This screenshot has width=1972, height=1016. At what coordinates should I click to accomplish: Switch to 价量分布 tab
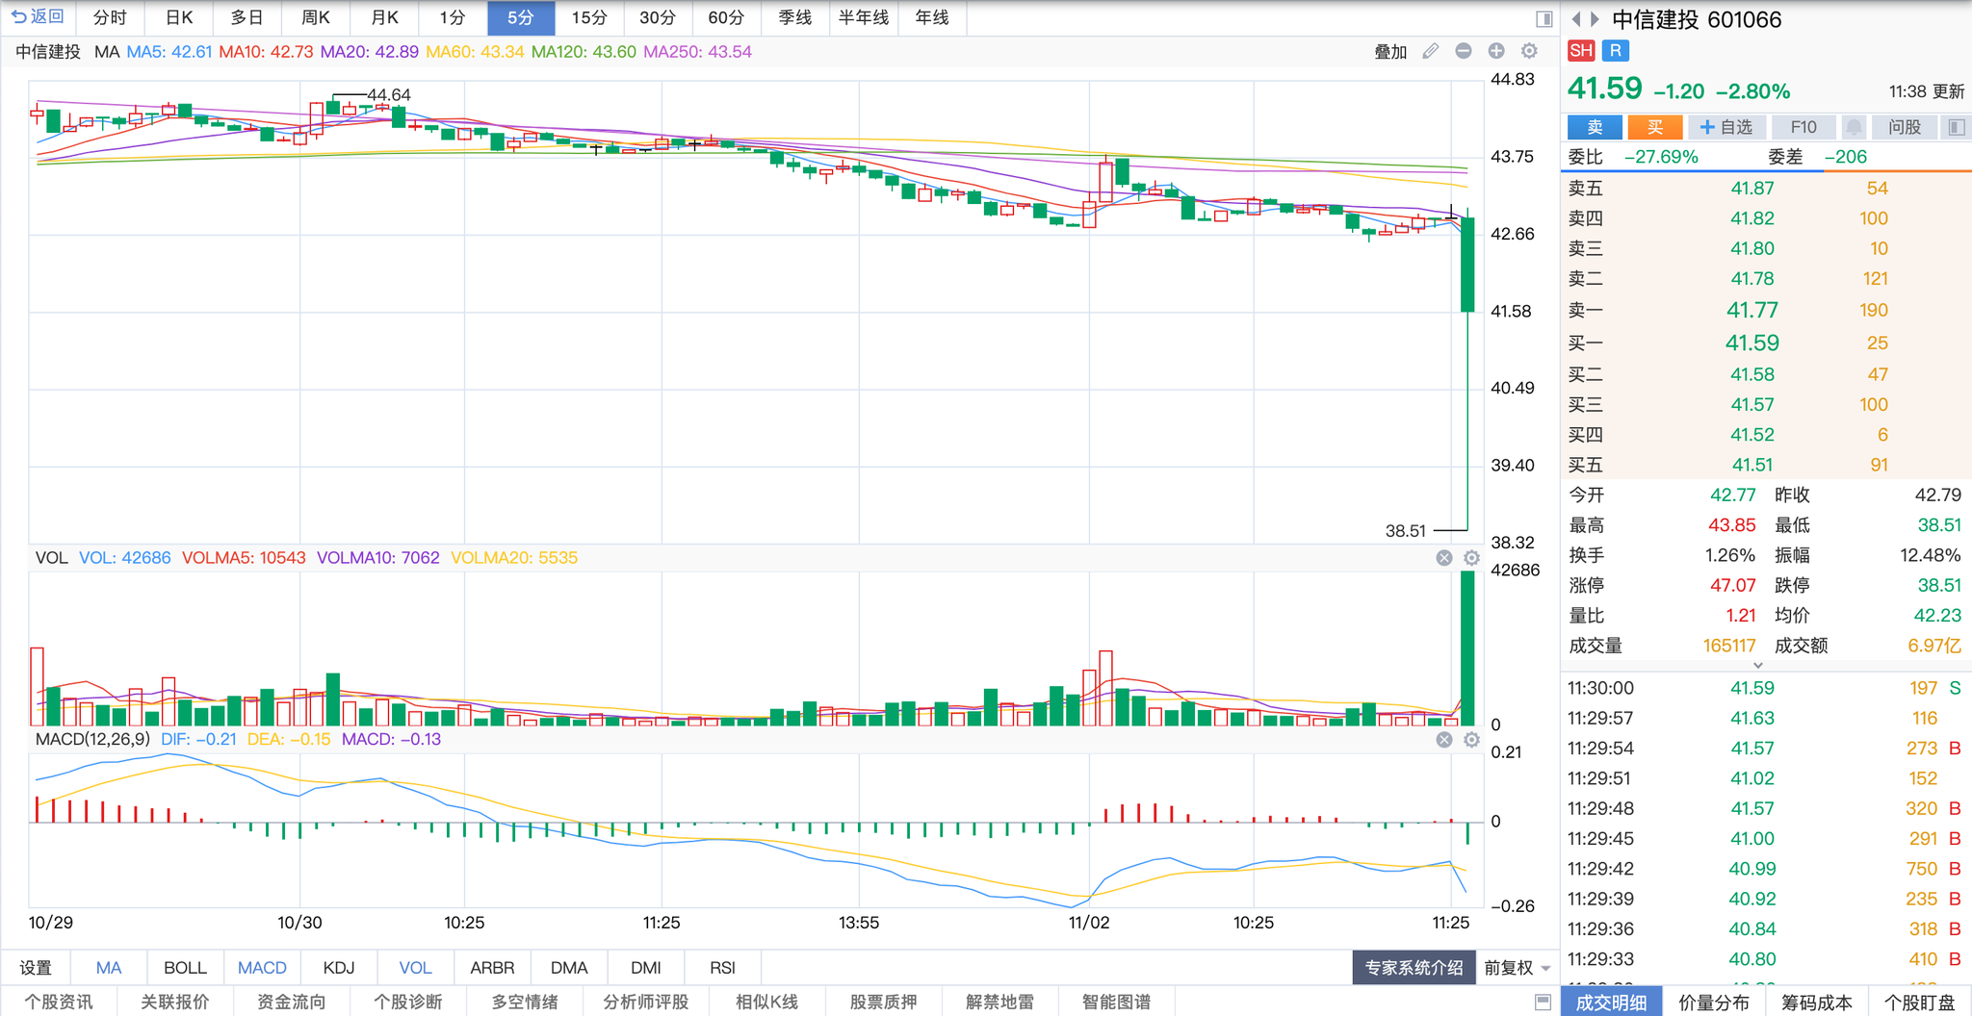pos(1714,1003)
